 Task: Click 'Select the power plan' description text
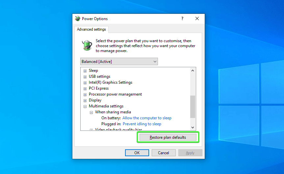pyautogui.click(x=145, y=46)
